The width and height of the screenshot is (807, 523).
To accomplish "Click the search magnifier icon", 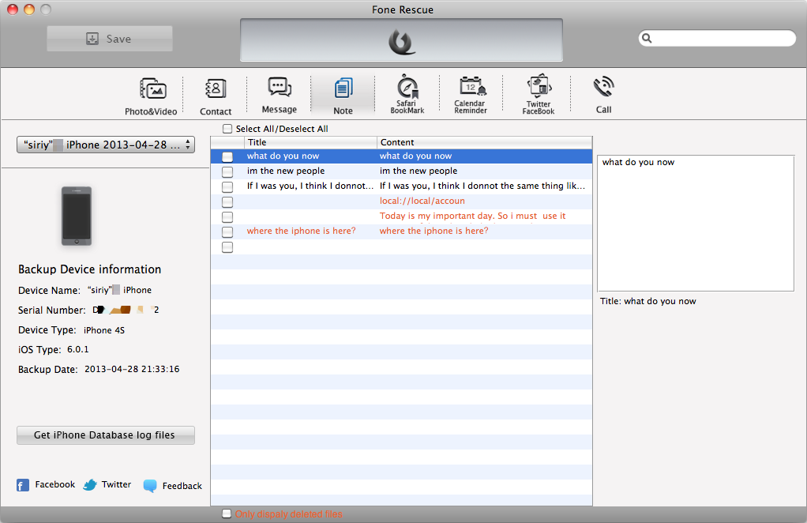I will [647, 38].
